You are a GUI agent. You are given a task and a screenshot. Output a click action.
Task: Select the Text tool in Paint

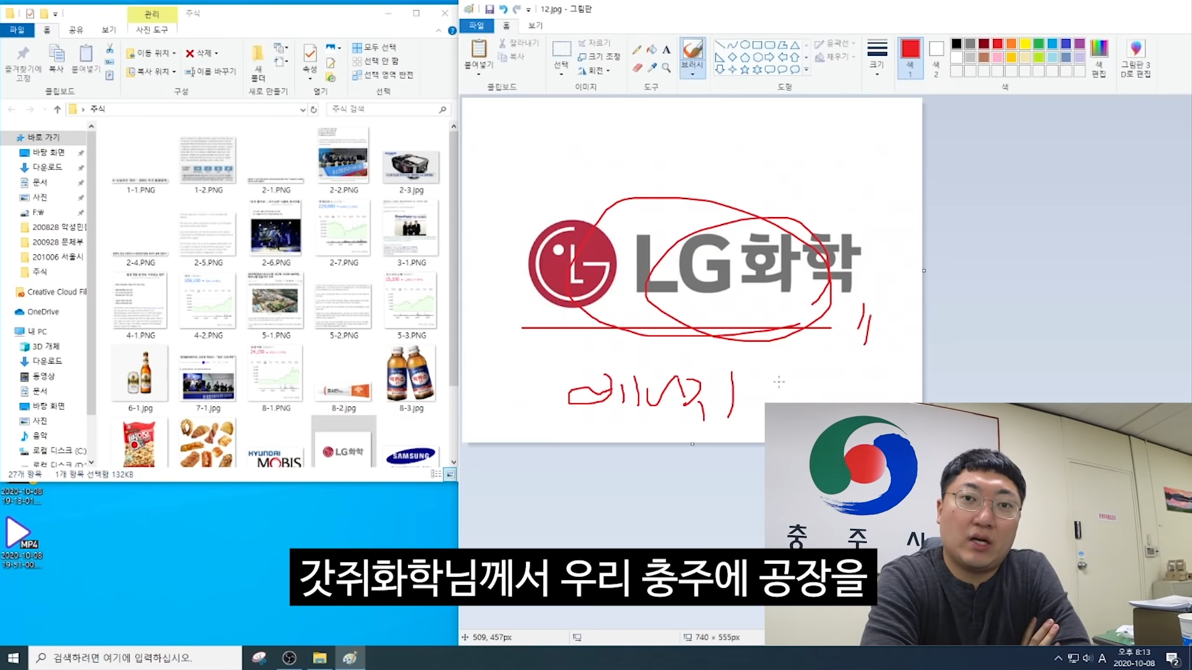click(x=666, y=50)
